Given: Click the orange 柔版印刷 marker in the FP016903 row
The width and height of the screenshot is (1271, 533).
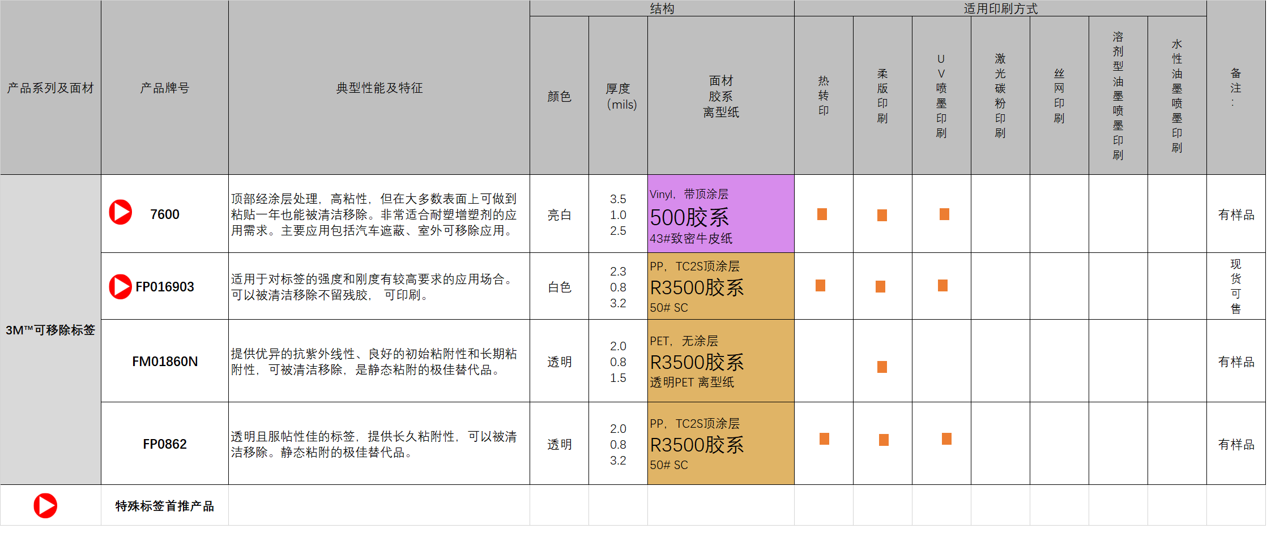Looking at the screenshot, I should [x=880, y=286].
